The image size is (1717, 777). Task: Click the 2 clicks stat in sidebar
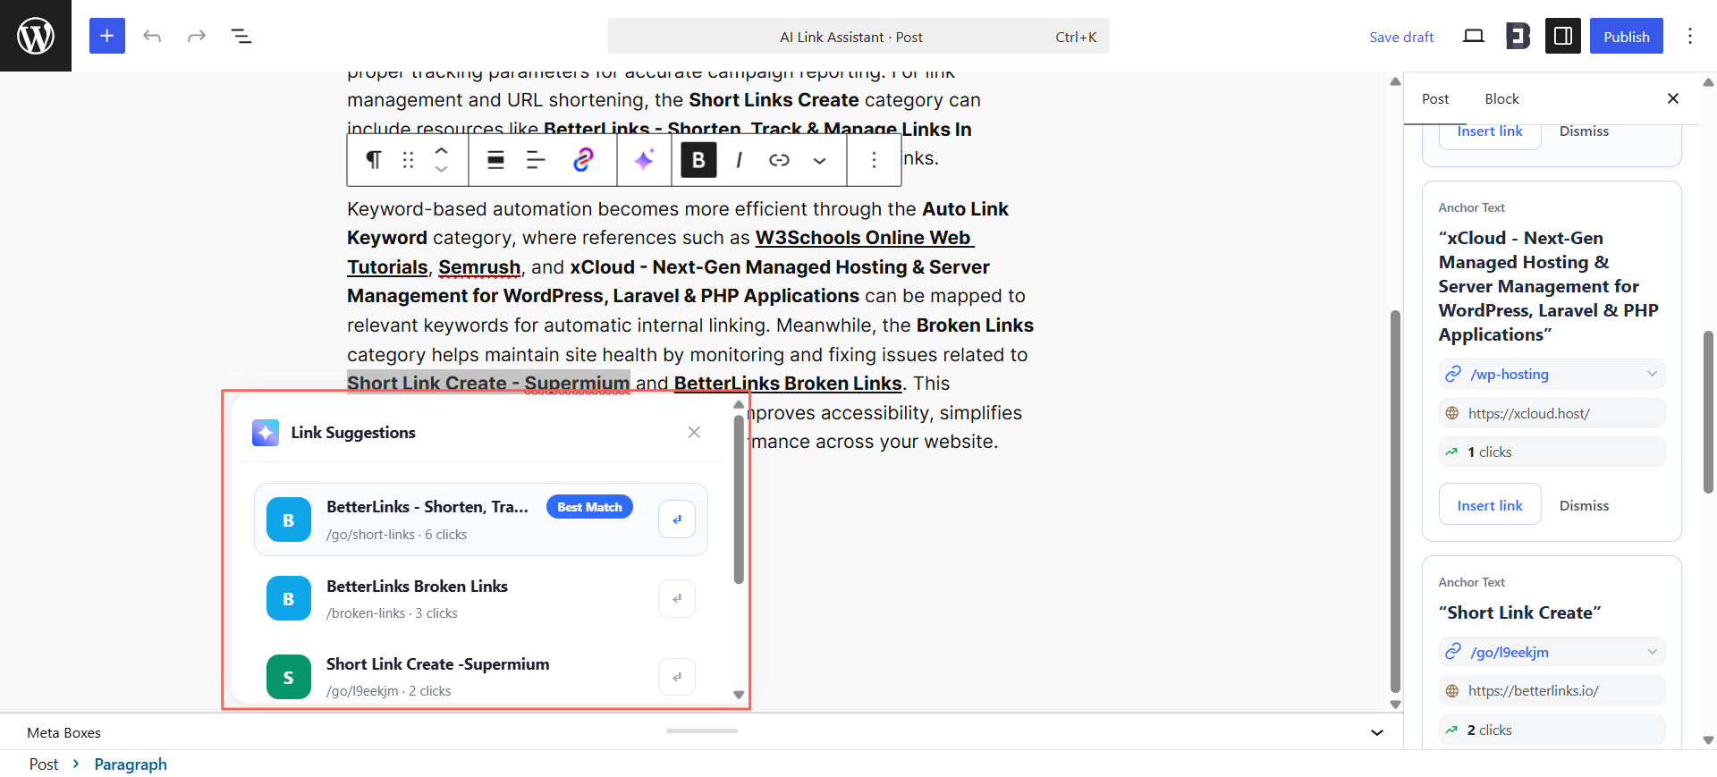1552,730
